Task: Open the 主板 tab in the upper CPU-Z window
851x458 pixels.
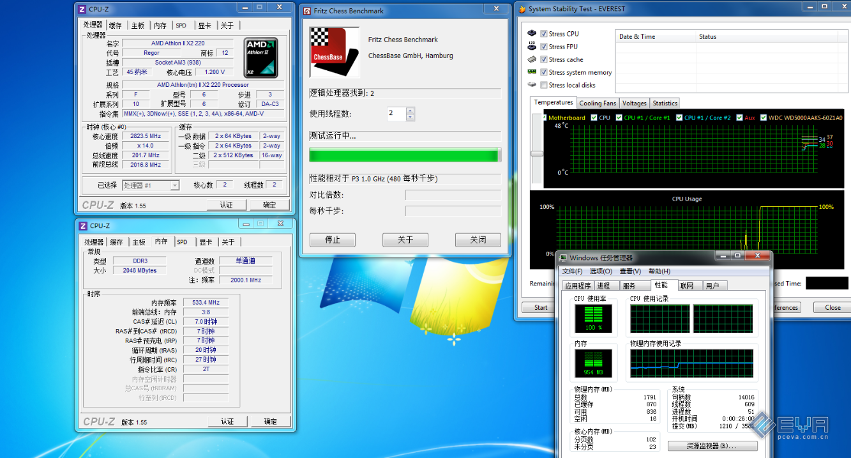Action: pos(138,26)
